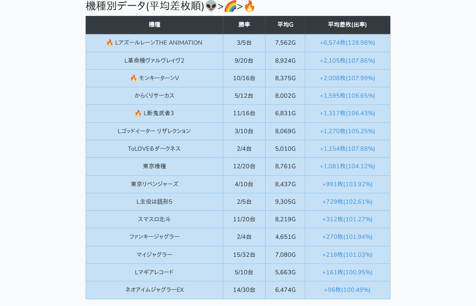Click the fire icon beside モンキーターンV
Image resolution: width=476 pixels, height=306 pixels.
(134, 78)
